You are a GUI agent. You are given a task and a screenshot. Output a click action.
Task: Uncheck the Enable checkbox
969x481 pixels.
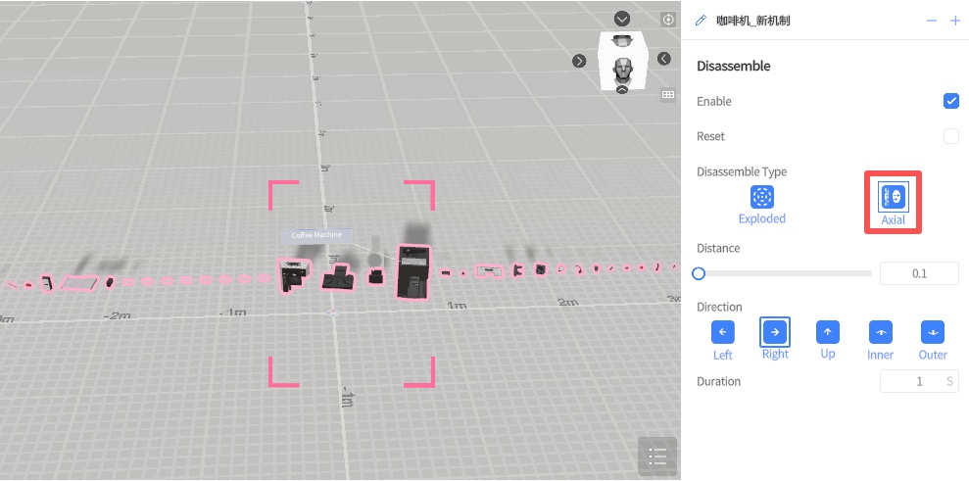tap(950, 101)
